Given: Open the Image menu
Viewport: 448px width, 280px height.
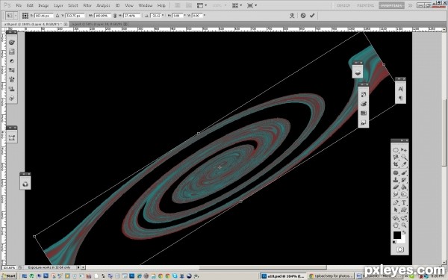Looking at the screenshot, I should pos(43,5).
